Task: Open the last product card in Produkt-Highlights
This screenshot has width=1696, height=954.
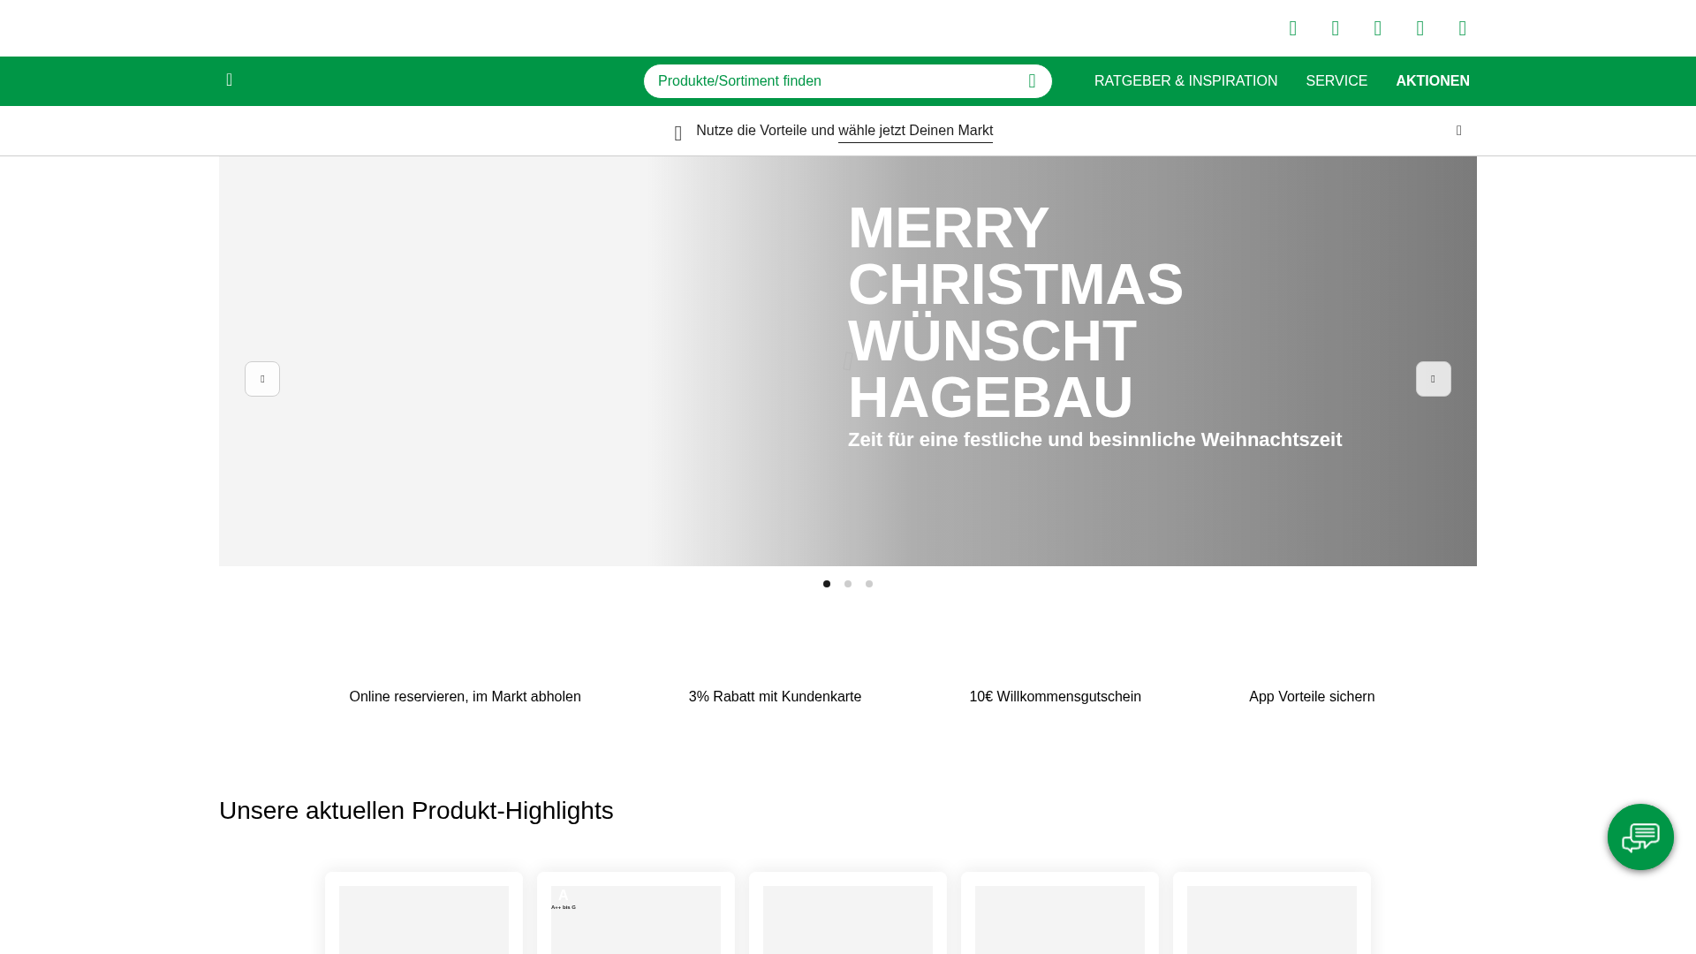Action: tap(1272, 913)
